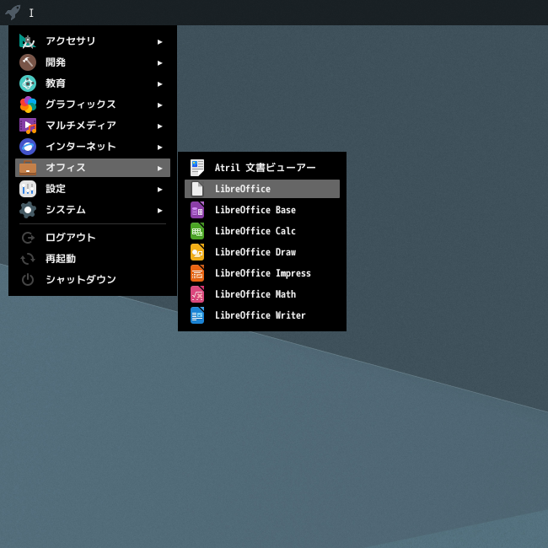Screen dimensions: 548x548
Task: Click the green LibreOffice Calc icon
Action: (x=197, y=231)
